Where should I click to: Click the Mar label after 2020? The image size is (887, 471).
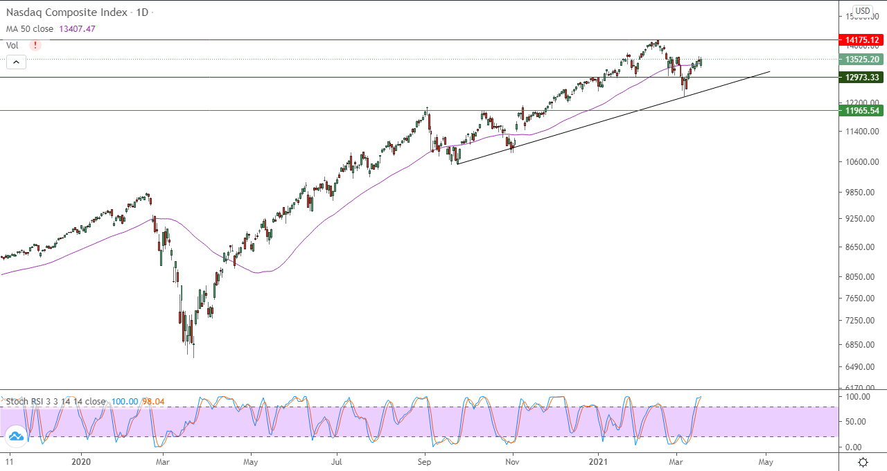(163, 461)
